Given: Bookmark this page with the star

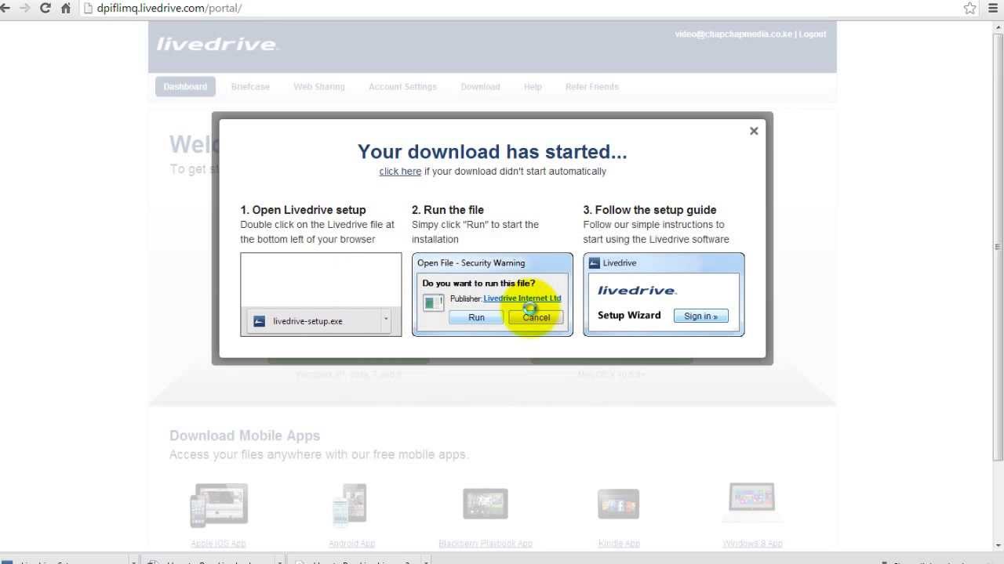Looking at the screenshot, I should click(970, 8).
